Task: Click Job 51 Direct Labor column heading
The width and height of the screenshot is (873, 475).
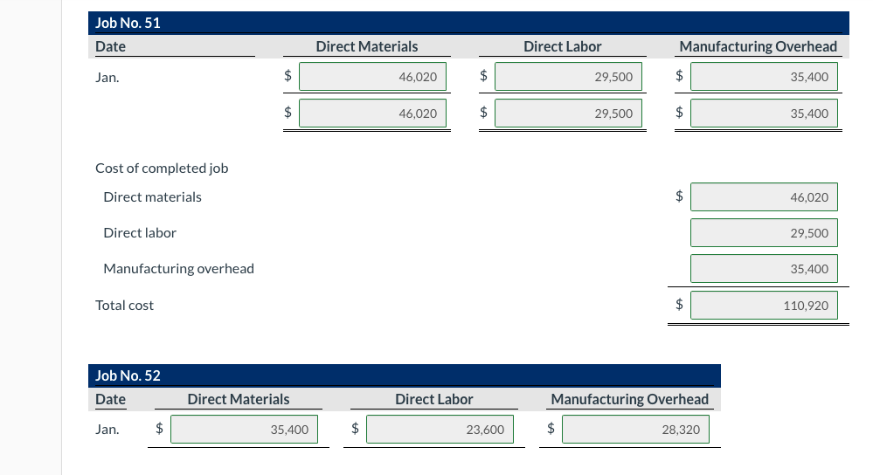Action: [562, 46]
